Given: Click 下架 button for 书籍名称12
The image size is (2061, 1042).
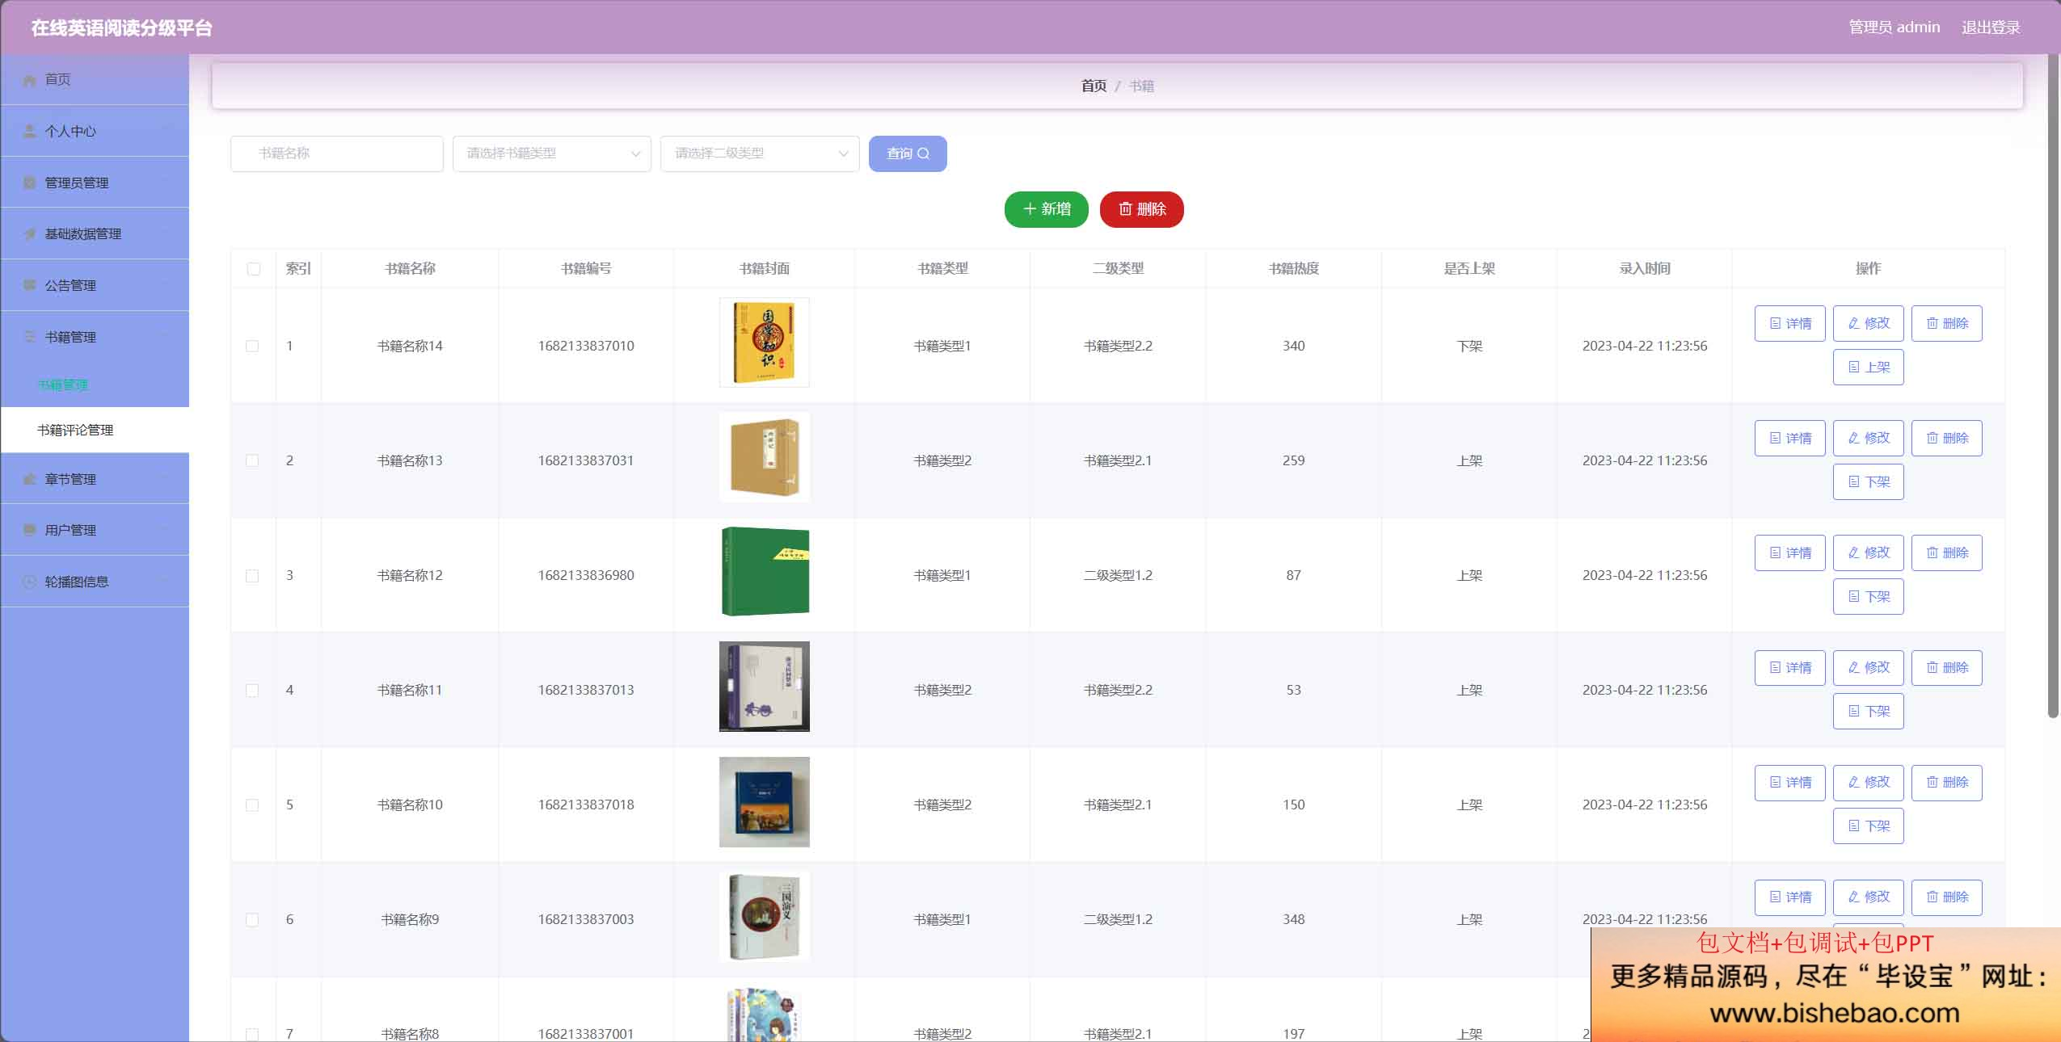Looking at the screenshot, I should pyautogui.click(x=1869, y=596).
